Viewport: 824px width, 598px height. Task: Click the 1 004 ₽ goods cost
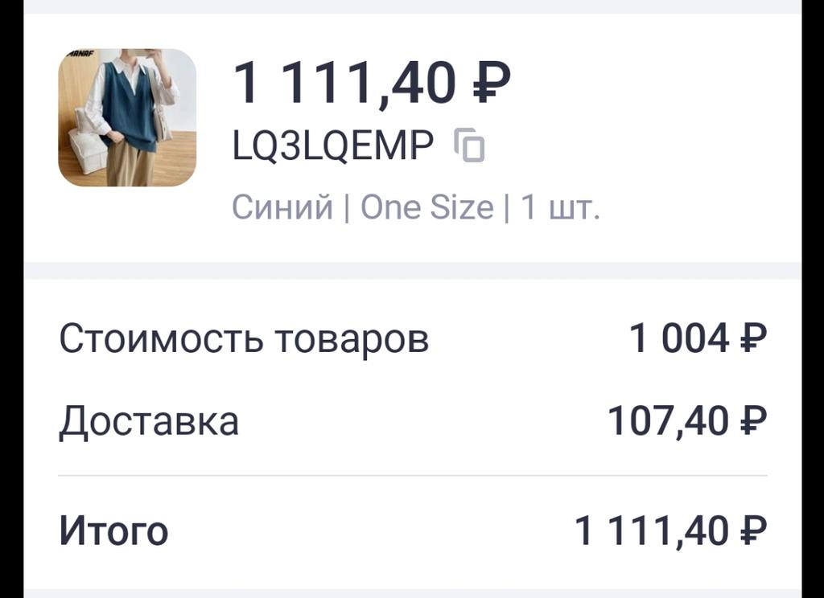pyautogui.click(x=697, y=338)
